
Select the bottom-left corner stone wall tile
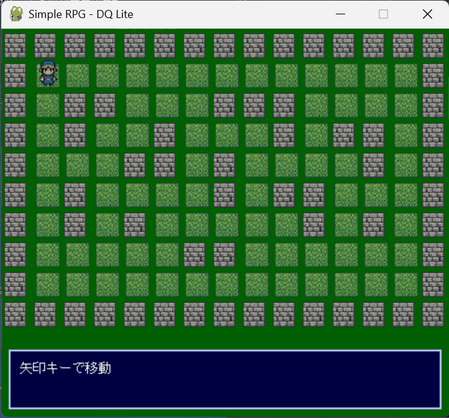point(15,314)
